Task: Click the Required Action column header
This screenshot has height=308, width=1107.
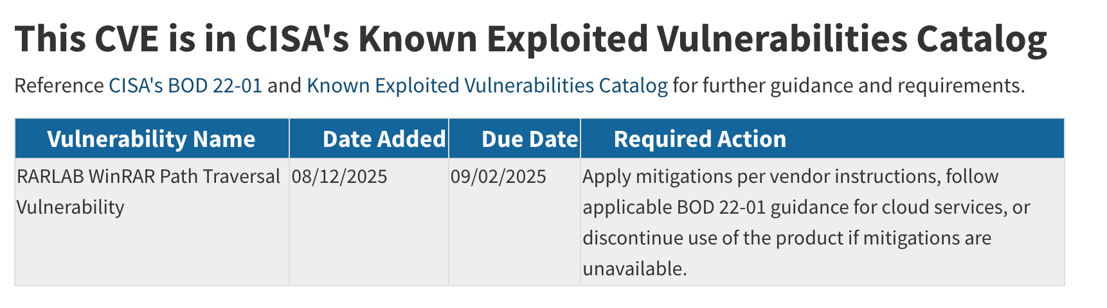Action: (x=699, y=139)
